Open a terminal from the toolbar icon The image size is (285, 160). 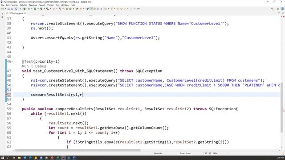pyautogui.click(x=16, y=9)
